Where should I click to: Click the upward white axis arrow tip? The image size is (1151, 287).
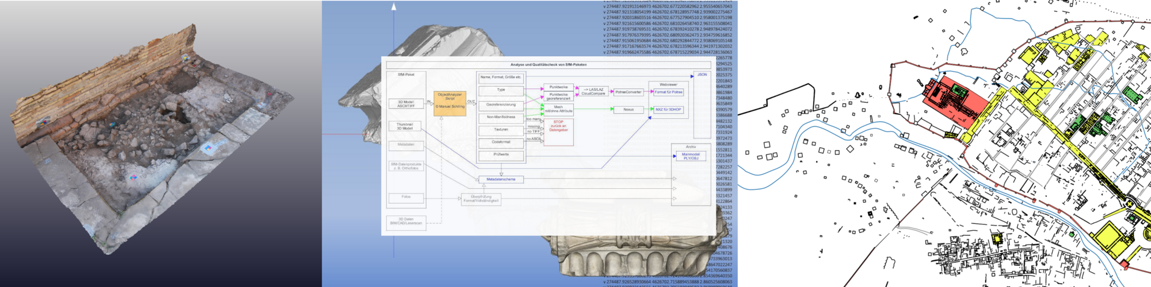394,6
